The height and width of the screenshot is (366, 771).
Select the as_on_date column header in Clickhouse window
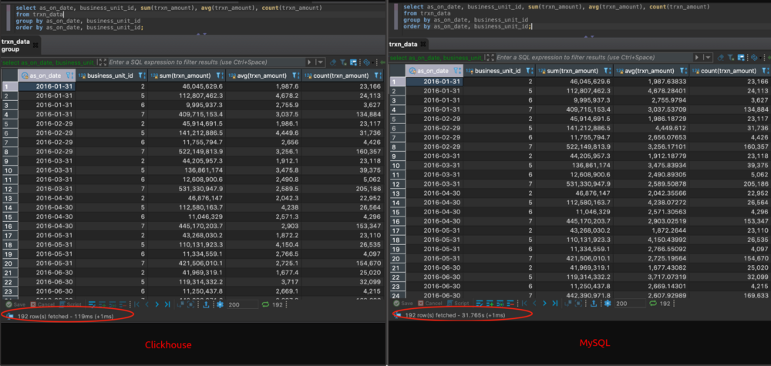tap(45, 76)
